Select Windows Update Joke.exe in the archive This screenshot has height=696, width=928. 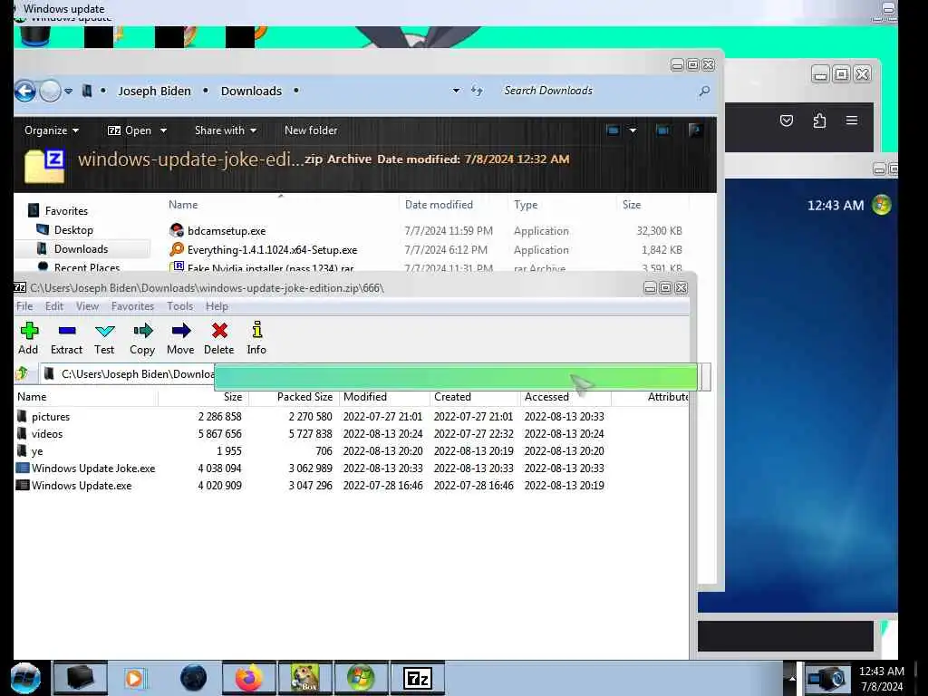pyautogui.click(x=93, y=469)
